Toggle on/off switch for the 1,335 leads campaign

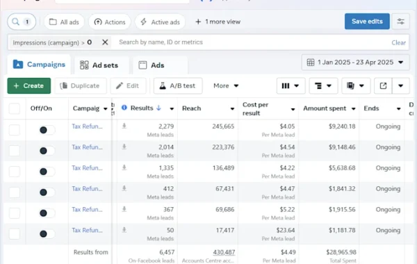coord(47,172)
